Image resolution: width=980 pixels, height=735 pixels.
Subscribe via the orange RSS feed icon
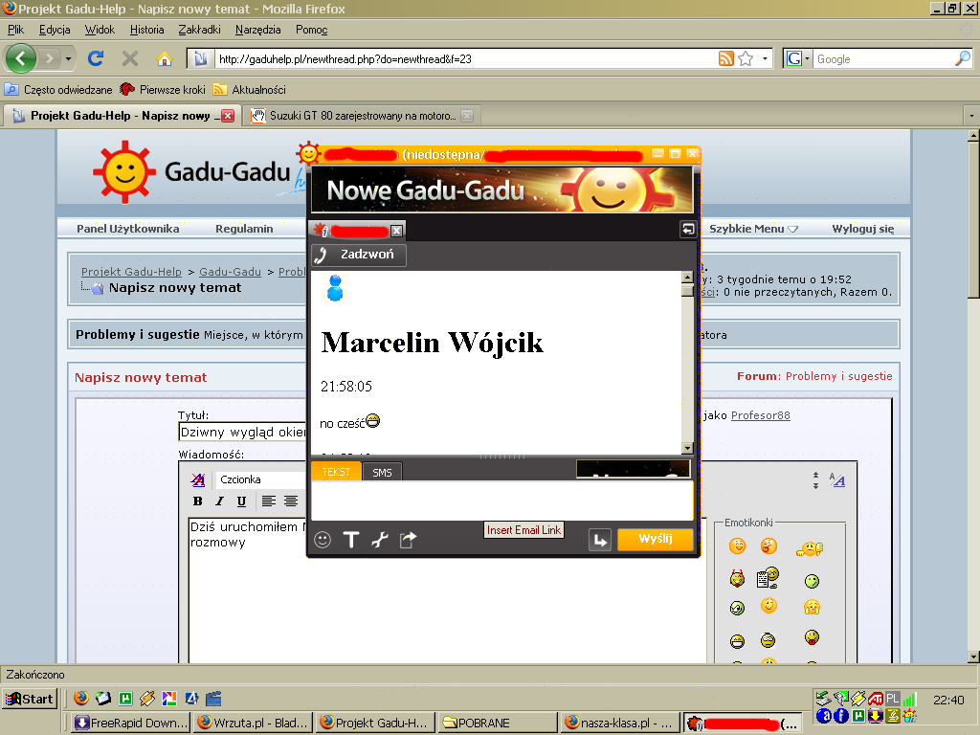click(725, 58)
